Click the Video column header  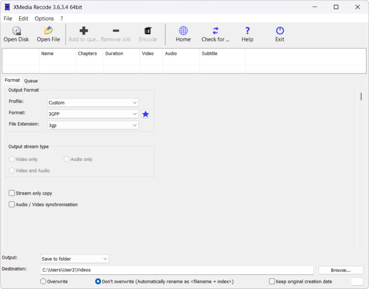tap(151, 54)
